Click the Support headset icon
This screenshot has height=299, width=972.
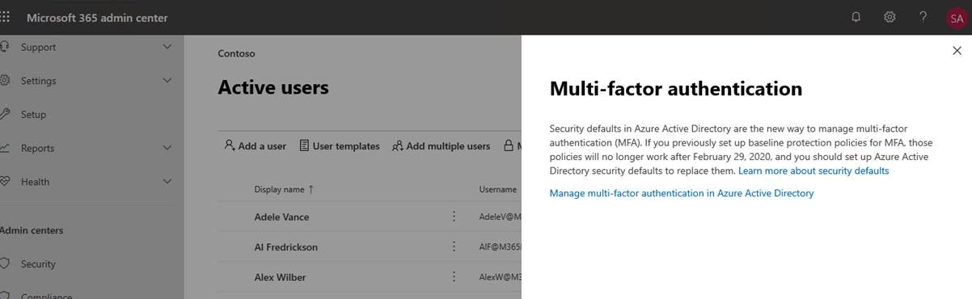(4, 47)
